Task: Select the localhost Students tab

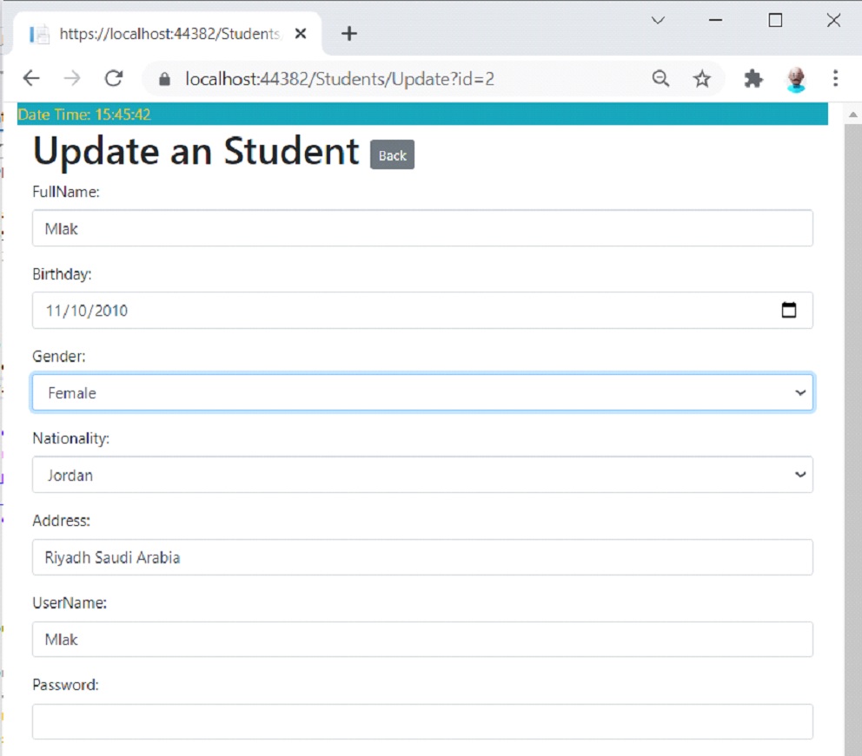Action: point(165,34)
